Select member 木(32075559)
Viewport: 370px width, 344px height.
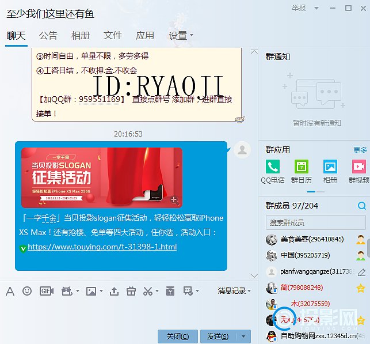pyautogui.click(x=310, y=304)
